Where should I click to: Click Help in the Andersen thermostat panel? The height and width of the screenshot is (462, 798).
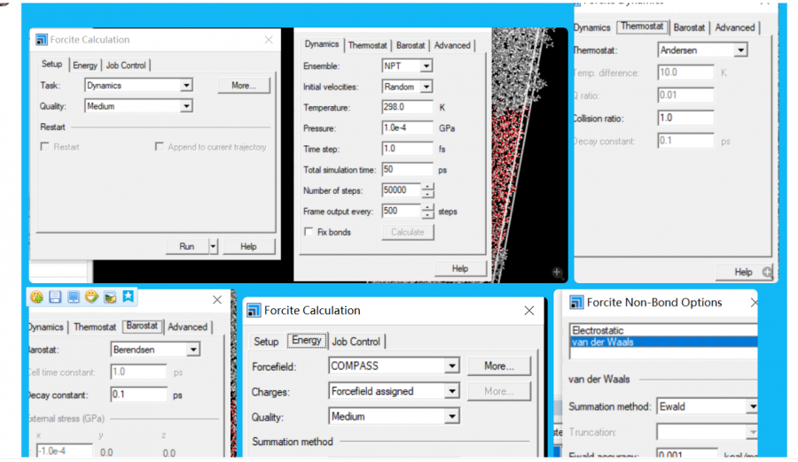click(743, 272)
